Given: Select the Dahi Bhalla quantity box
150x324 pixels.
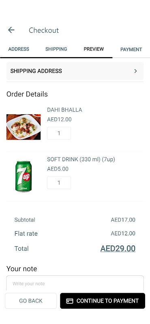Looking at the screenshot, I should (x=59, y=133).
